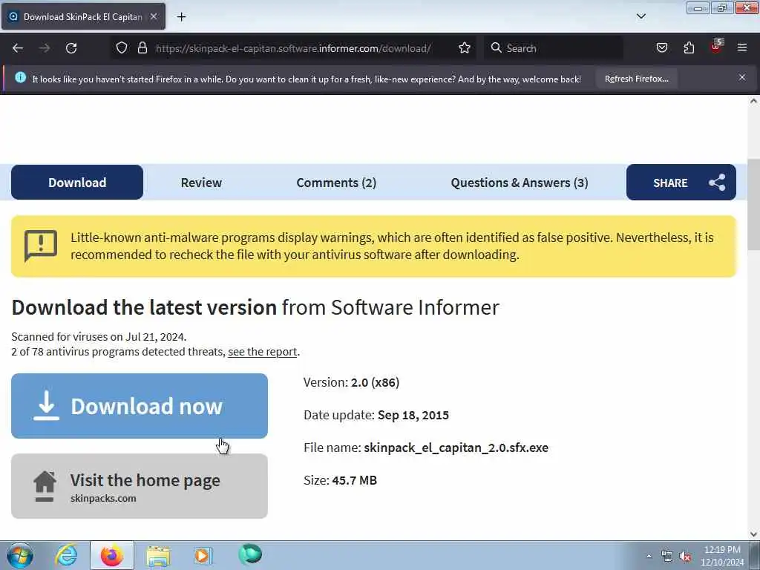Reload the current page
The image size is (760, 570).
(71, 48)
